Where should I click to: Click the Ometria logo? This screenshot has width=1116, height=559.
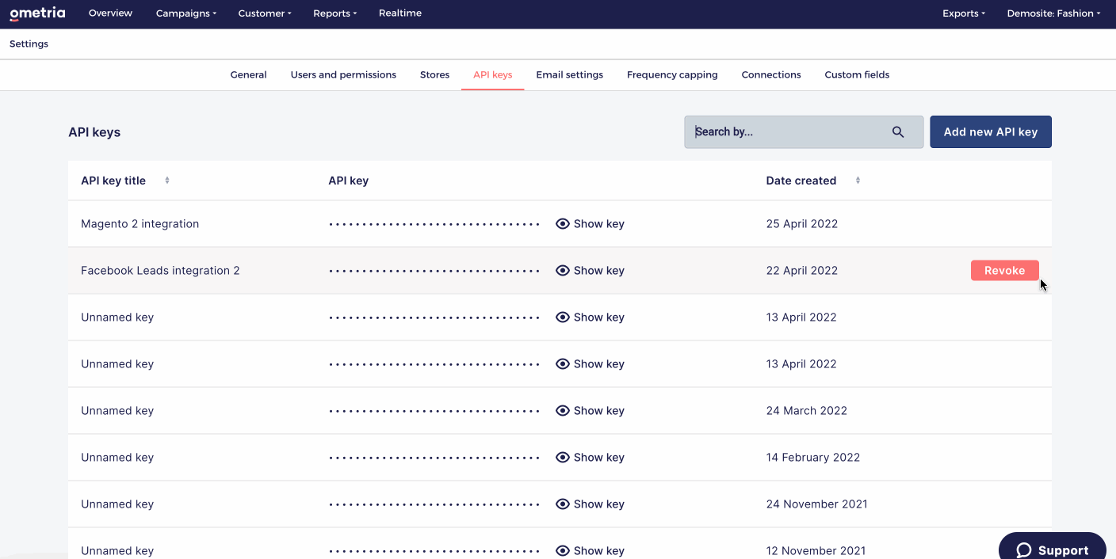tap(37, 13)
